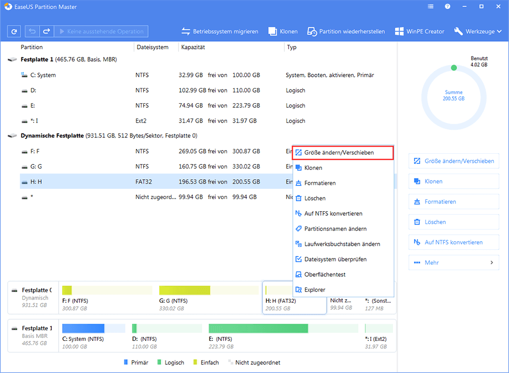Image resolution: width=509 pixels, height=373 pixels.
Task: Click the Klonen toolbar icon
Action: pos(272,32)
